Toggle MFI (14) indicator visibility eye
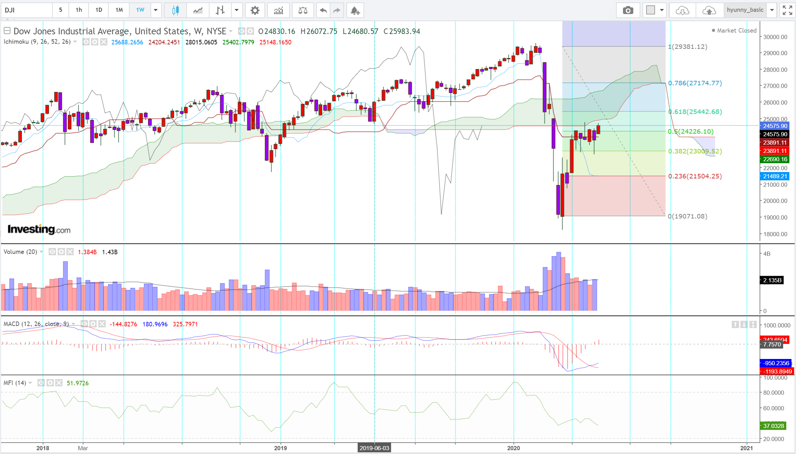This screenshot has height=454, width=796. pyautogui.click(x=41, y=383)
